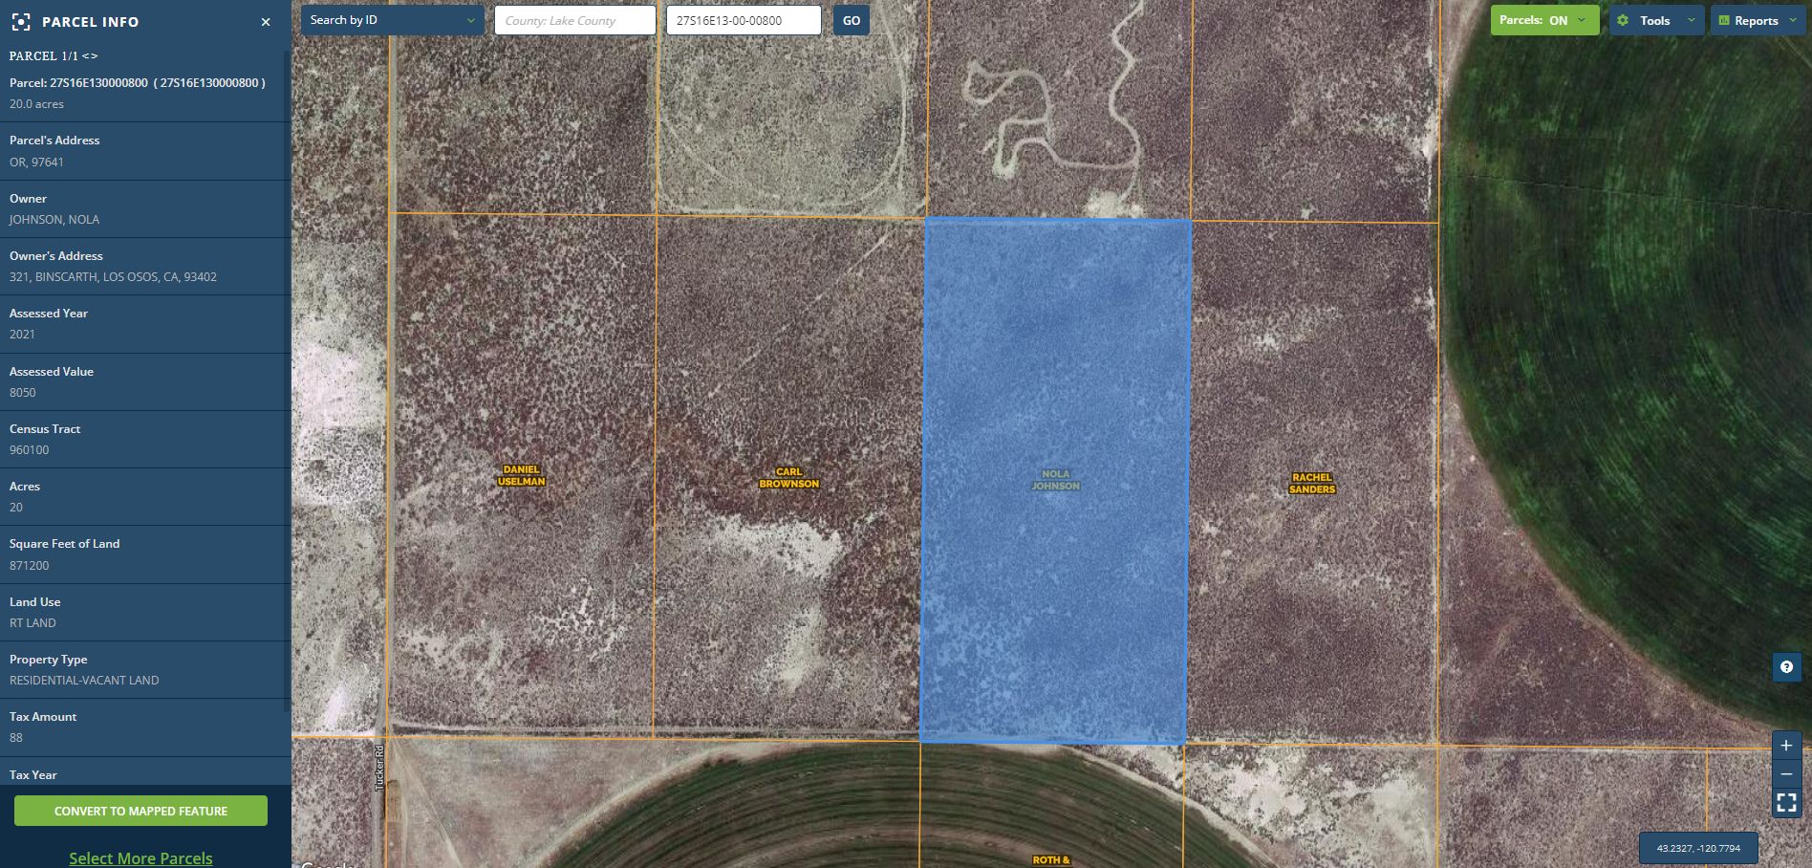Expand the Reports dropdown chevron
The width and height of the screenshot is (1812, 868).
[x=1796, y=19]
